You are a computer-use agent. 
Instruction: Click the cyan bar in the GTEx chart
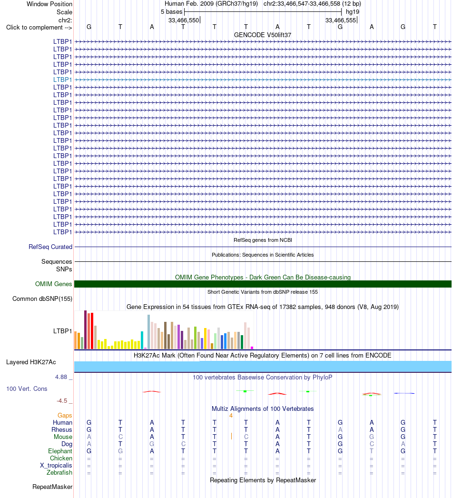pos(142,340)
